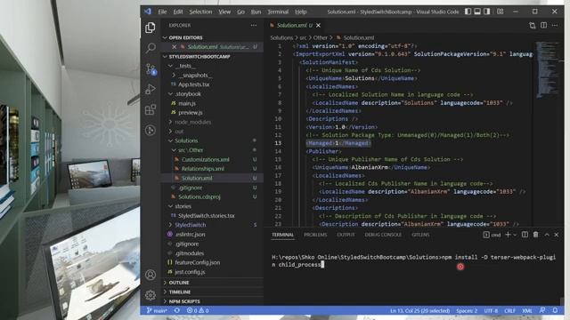
Task: Maximize the terminal panel size
Action: click(x=546, y=235)
